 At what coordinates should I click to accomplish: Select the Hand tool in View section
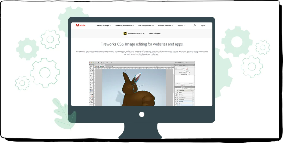[90, 104]
